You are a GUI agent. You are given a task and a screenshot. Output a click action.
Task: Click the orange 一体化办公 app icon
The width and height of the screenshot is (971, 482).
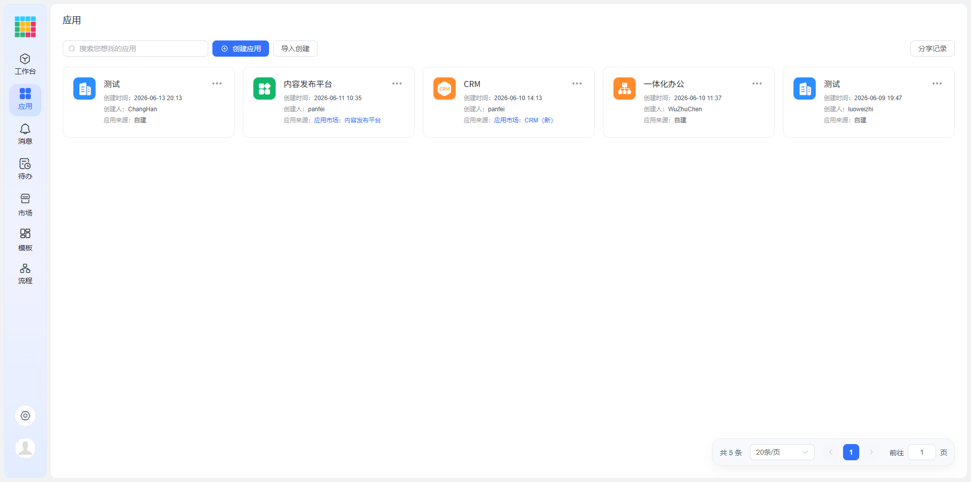tap(625, 89)
